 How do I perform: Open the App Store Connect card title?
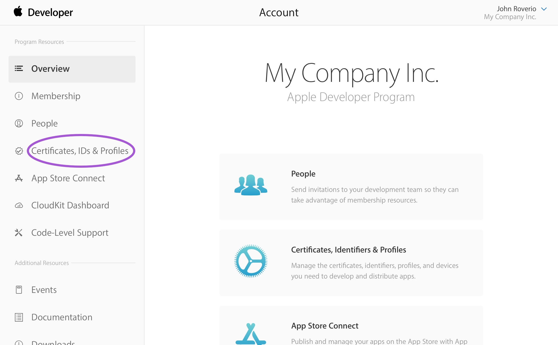(325, 326)
